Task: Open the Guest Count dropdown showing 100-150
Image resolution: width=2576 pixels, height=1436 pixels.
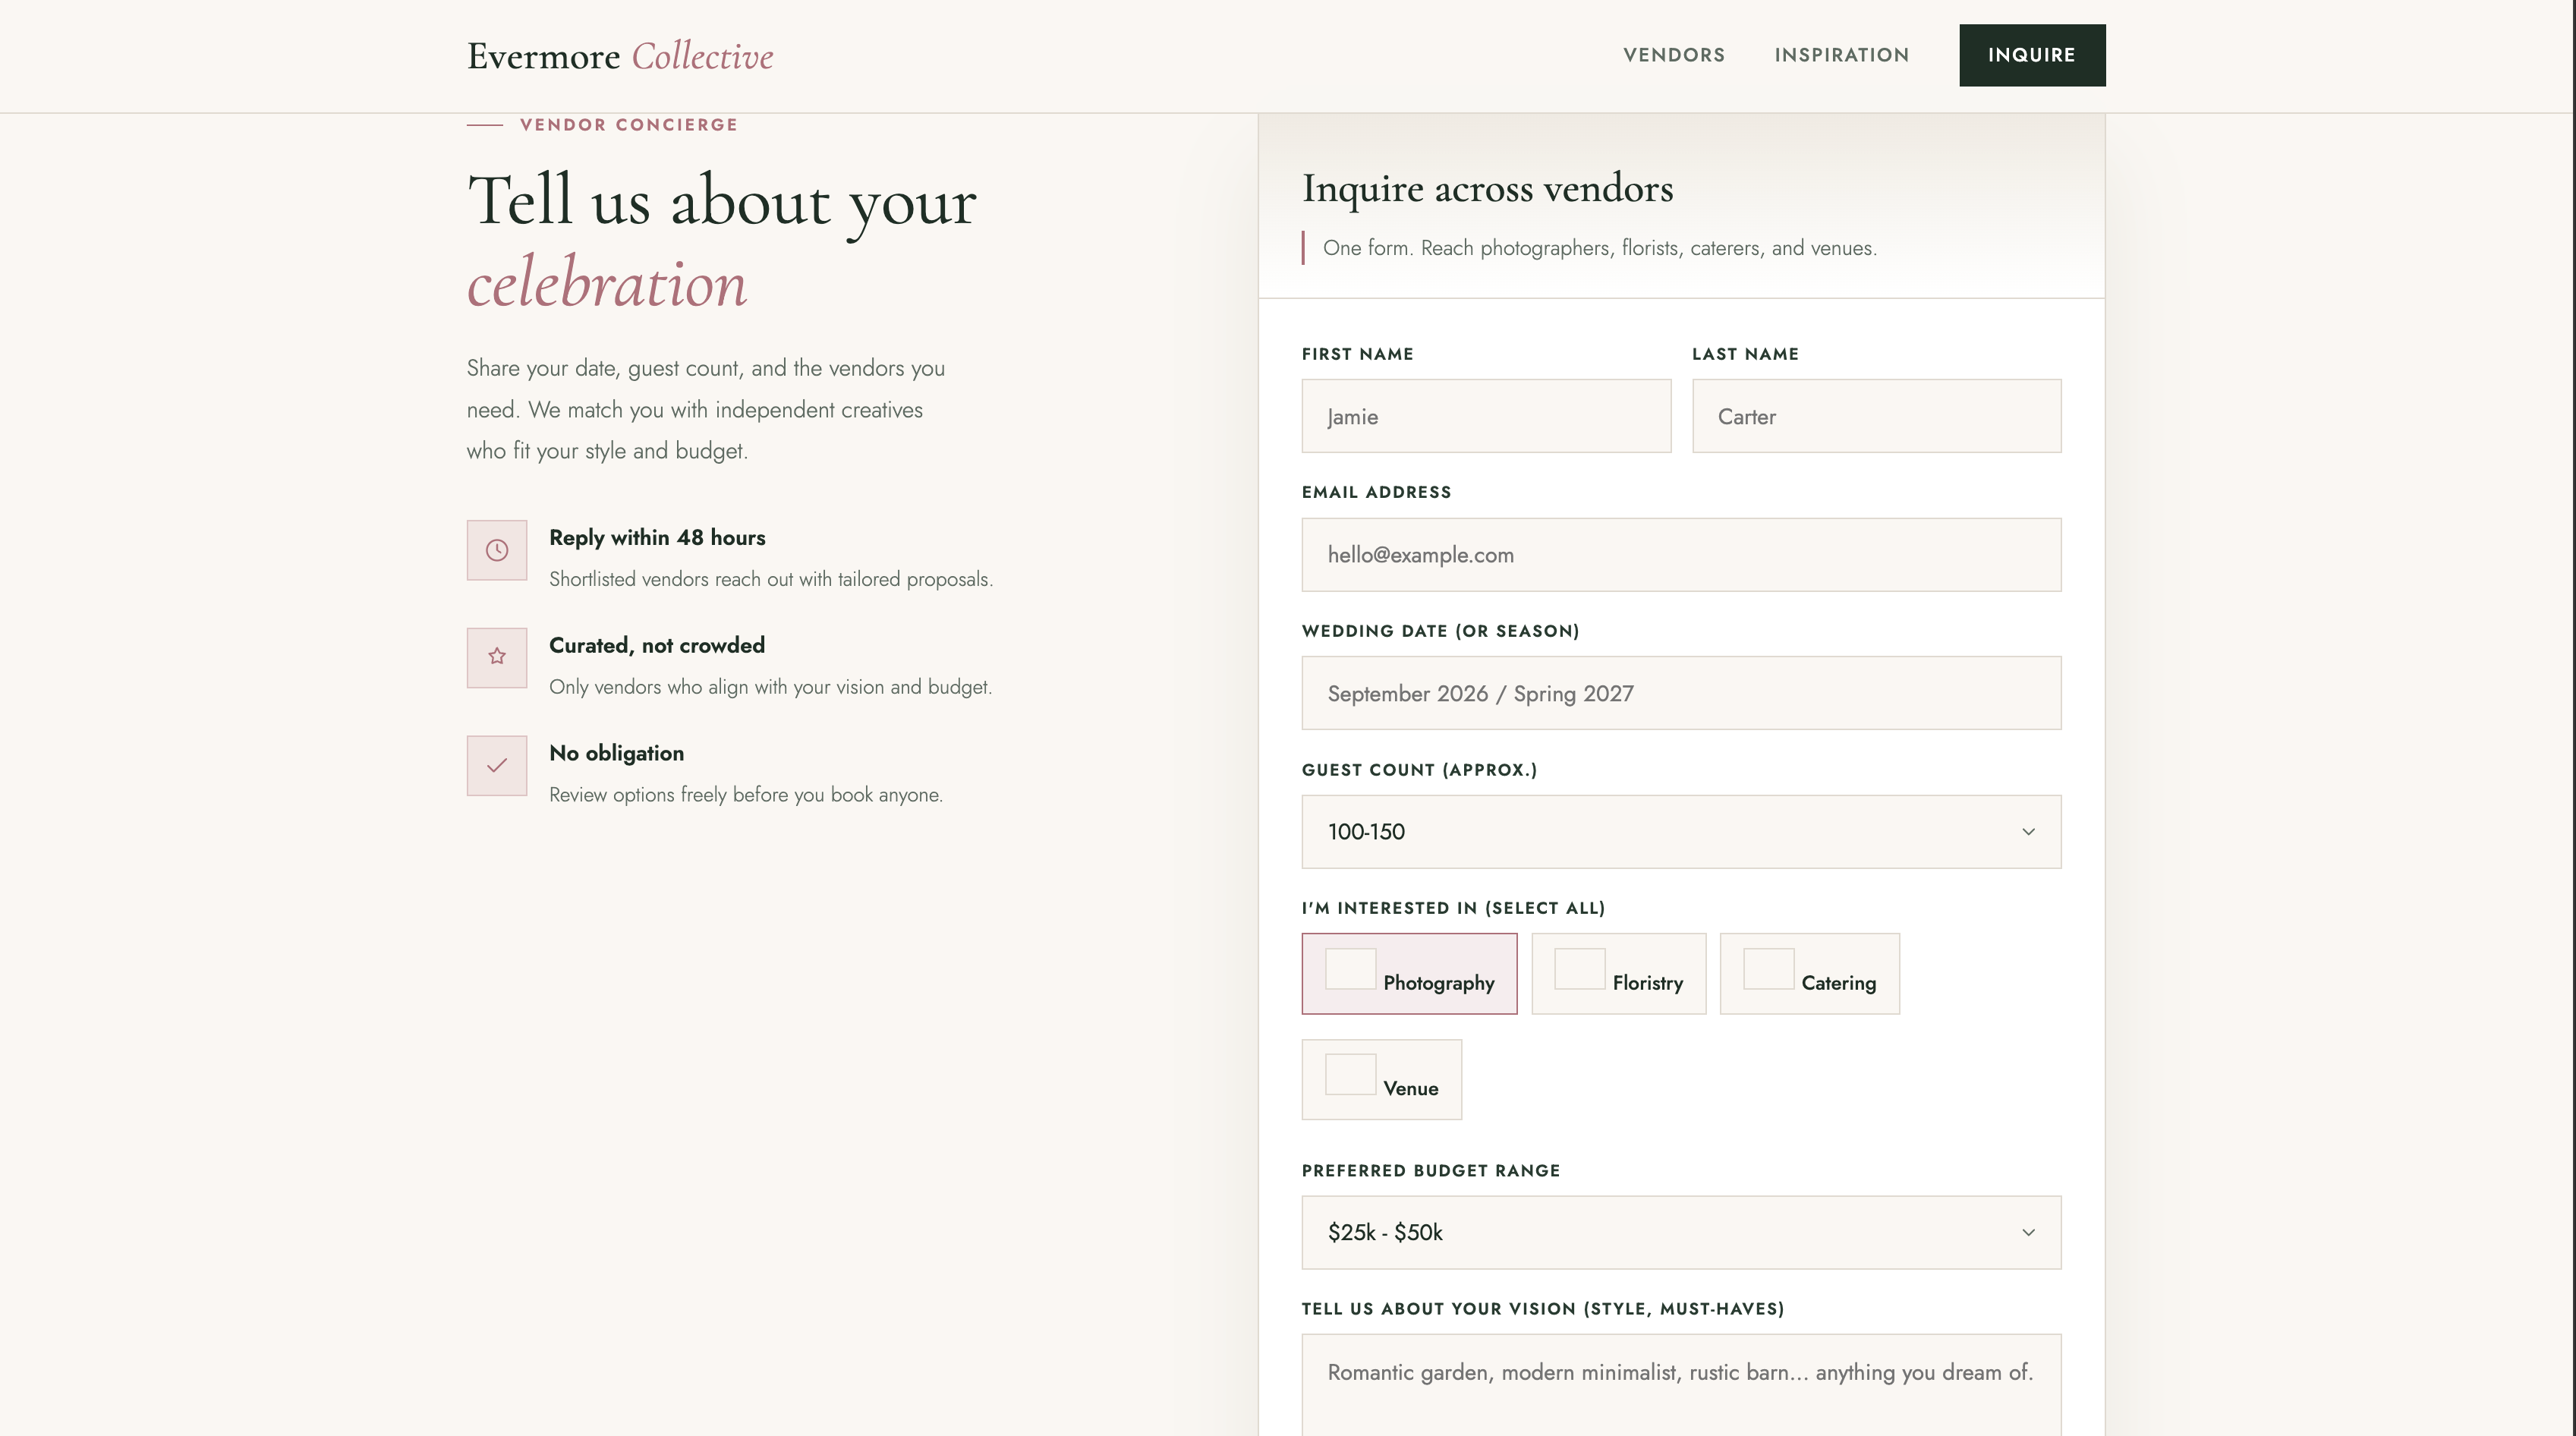Action: [x=1681, y=832]
